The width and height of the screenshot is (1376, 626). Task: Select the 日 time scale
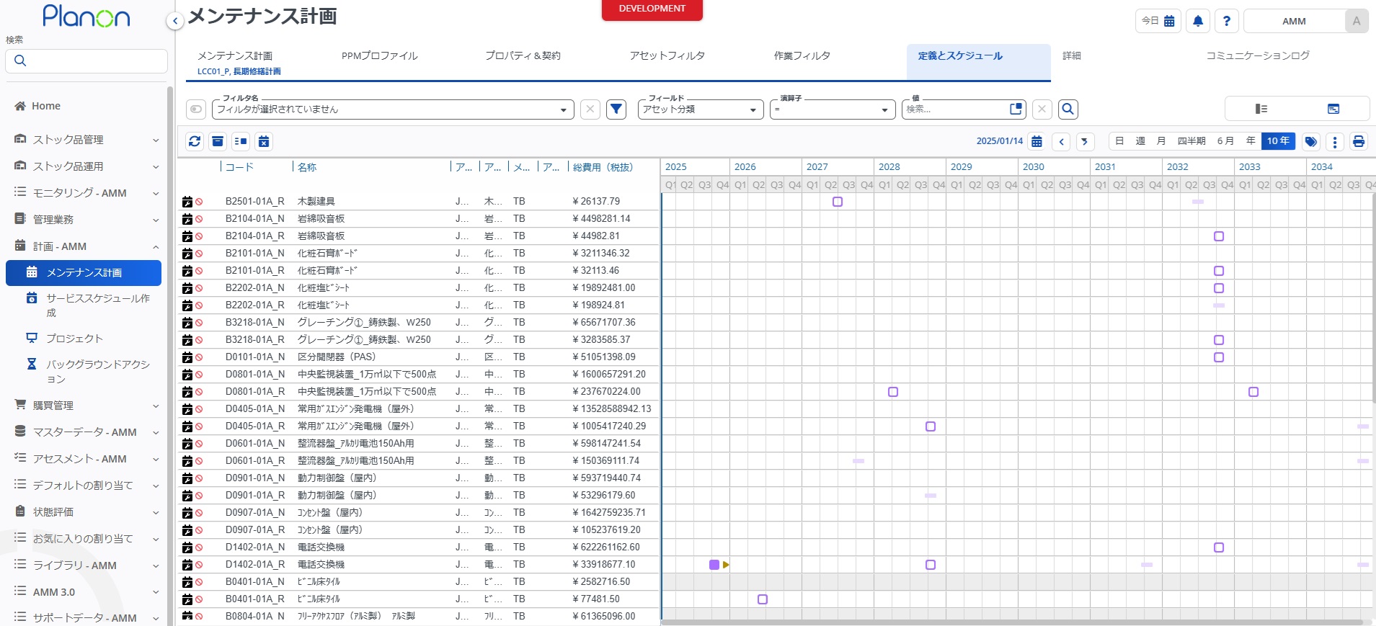pos(1119,141)
